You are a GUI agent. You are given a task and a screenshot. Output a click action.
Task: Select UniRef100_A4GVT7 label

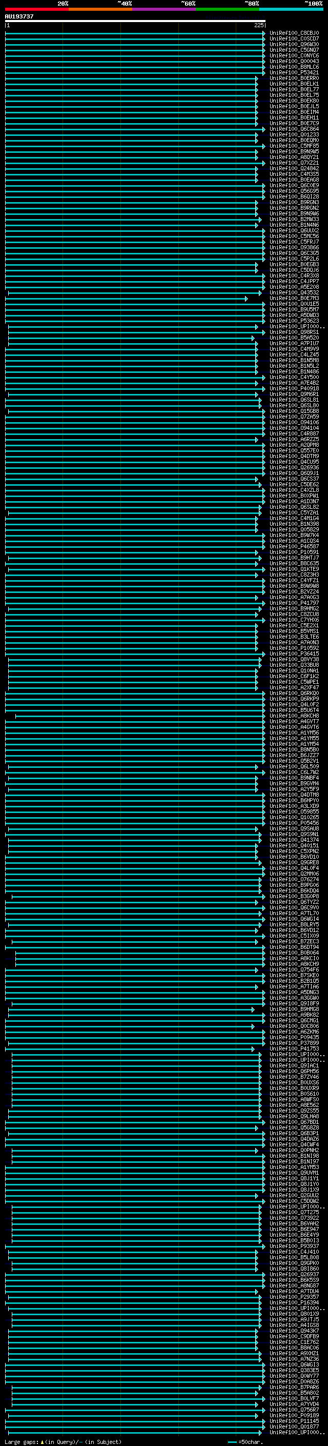point(294,721)
